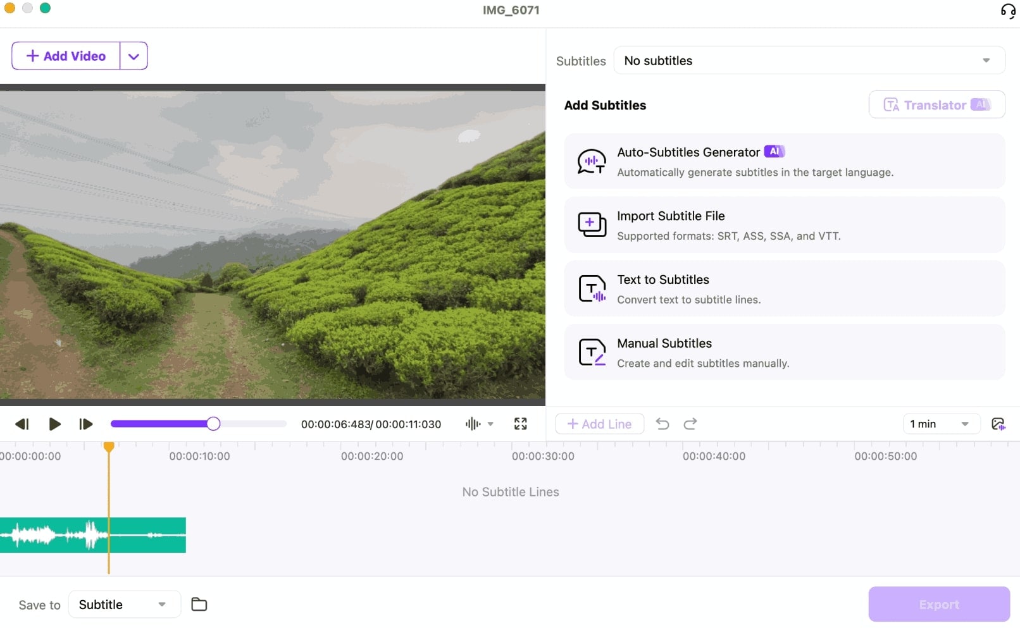Open the output folder icon
Image resolution: width=1020 pixels, height=628 pixels.
tap(199, 605)
